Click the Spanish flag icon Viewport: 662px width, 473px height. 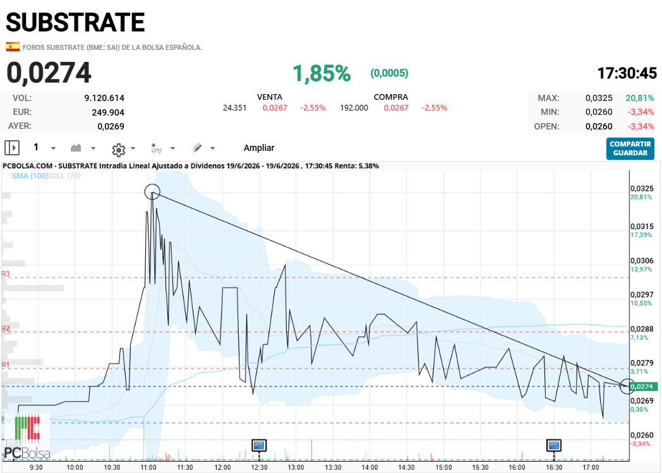13,47
